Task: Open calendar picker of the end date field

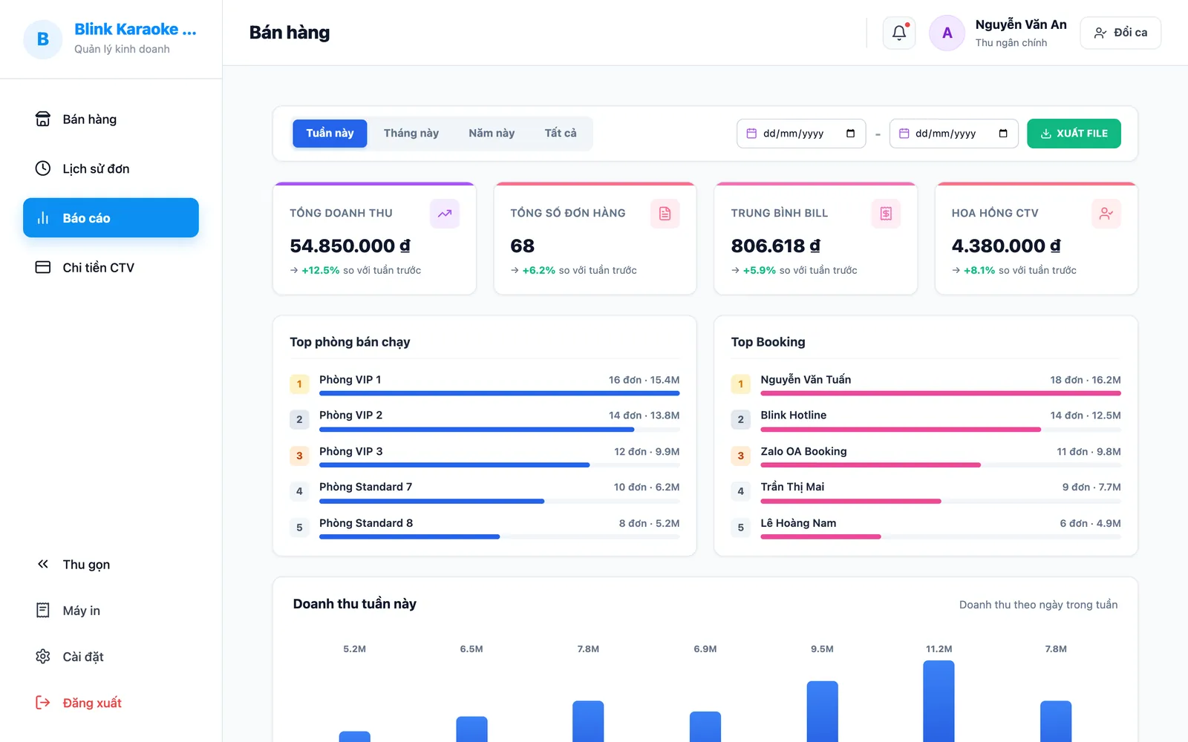Action: point(1003,134)
